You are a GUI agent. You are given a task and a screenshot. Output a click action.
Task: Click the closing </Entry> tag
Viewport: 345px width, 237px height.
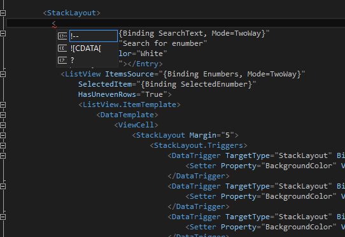pyautogui.click(x=145, y=64)
